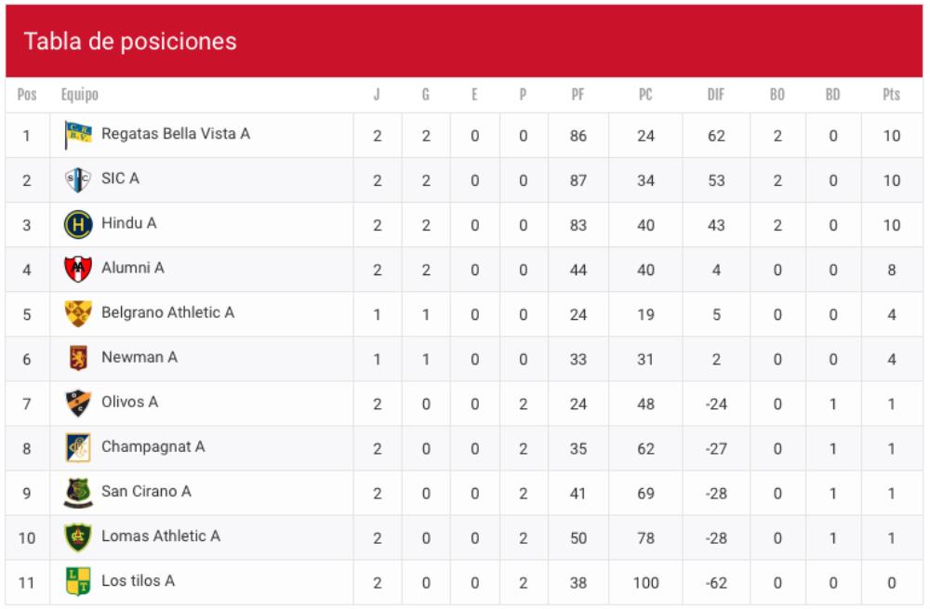Viewport: 930px width, 609px height.
Task: Click the Regatas Bella Vista club crest
Action: pyautogui.click(x=77, y=135)
